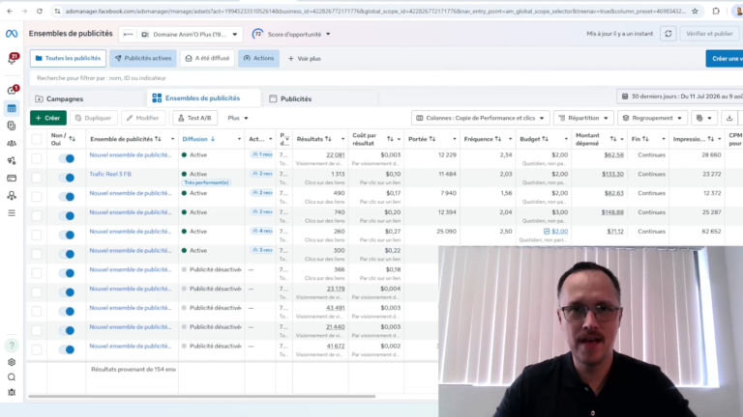Toggle the ad set with 43 491 results

click(x=67, y=311)
